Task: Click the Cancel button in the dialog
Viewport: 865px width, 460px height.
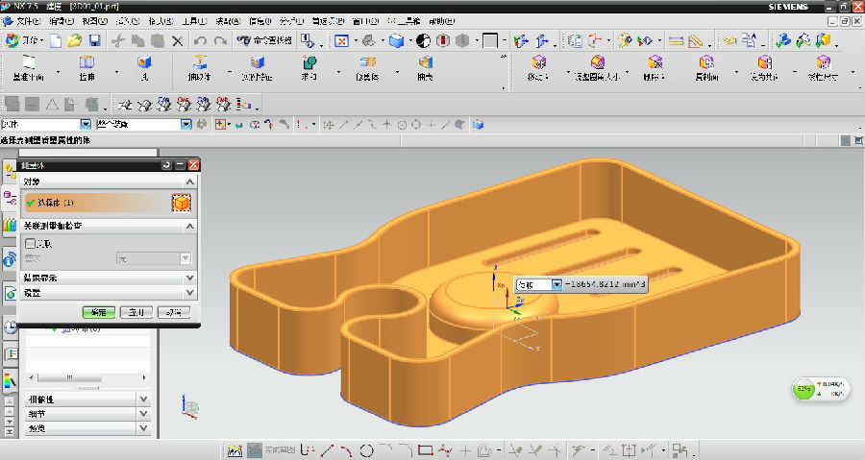Action: coord(174,312)
